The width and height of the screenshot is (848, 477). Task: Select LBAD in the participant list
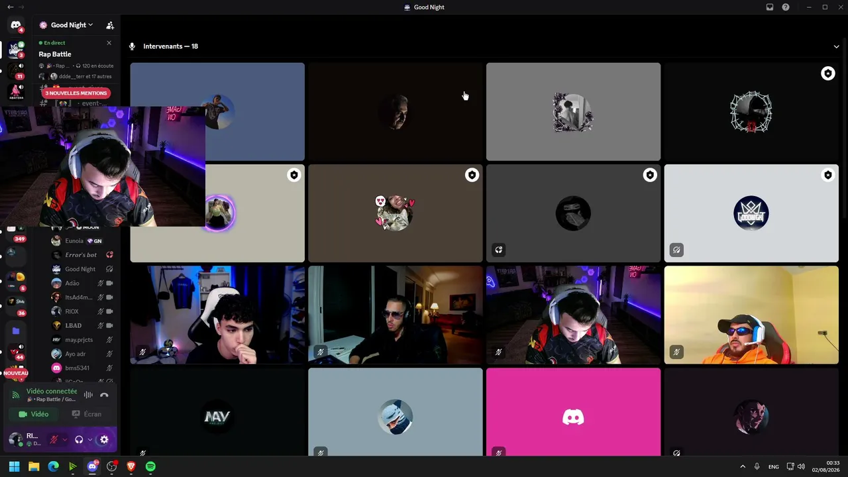(82, 325)
